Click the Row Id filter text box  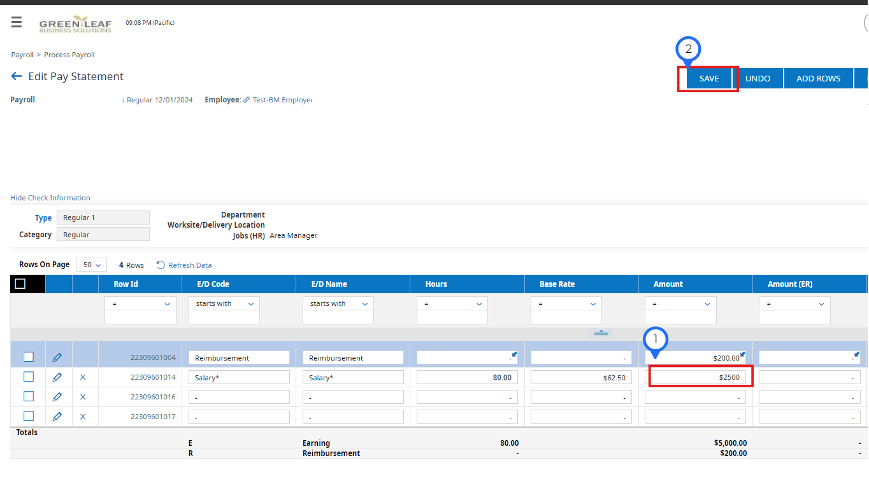coord(140,317)
